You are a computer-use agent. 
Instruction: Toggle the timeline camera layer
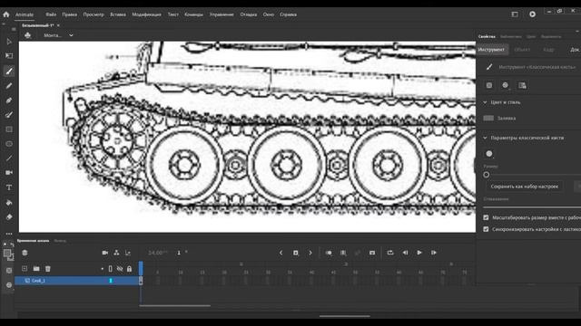pos(105,253)
